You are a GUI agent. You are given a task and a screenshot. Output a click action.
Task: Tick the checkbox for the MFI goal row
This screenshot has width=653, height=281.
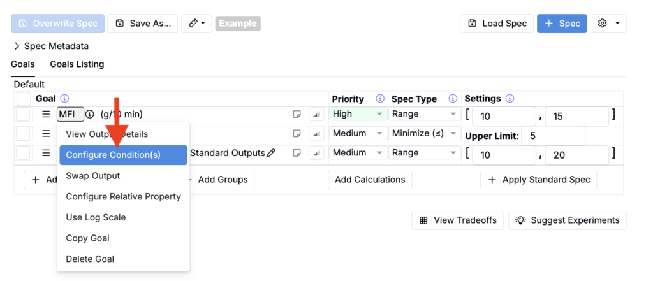[x=24, y=114]
